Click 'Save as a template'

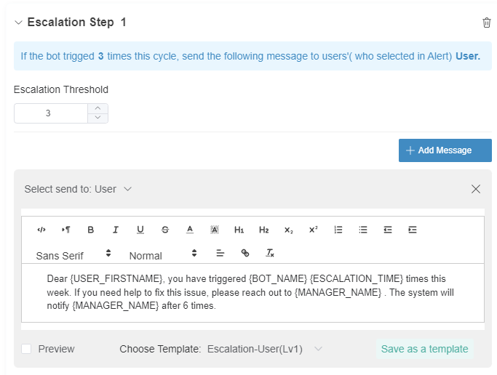tap(424, 349)
